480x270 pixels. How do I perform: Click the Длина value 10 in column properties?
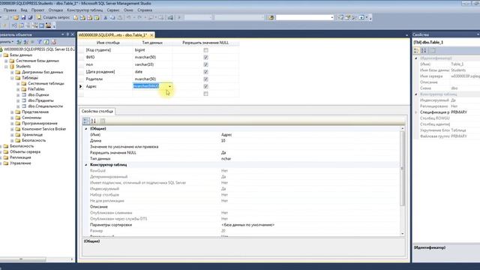223,140
